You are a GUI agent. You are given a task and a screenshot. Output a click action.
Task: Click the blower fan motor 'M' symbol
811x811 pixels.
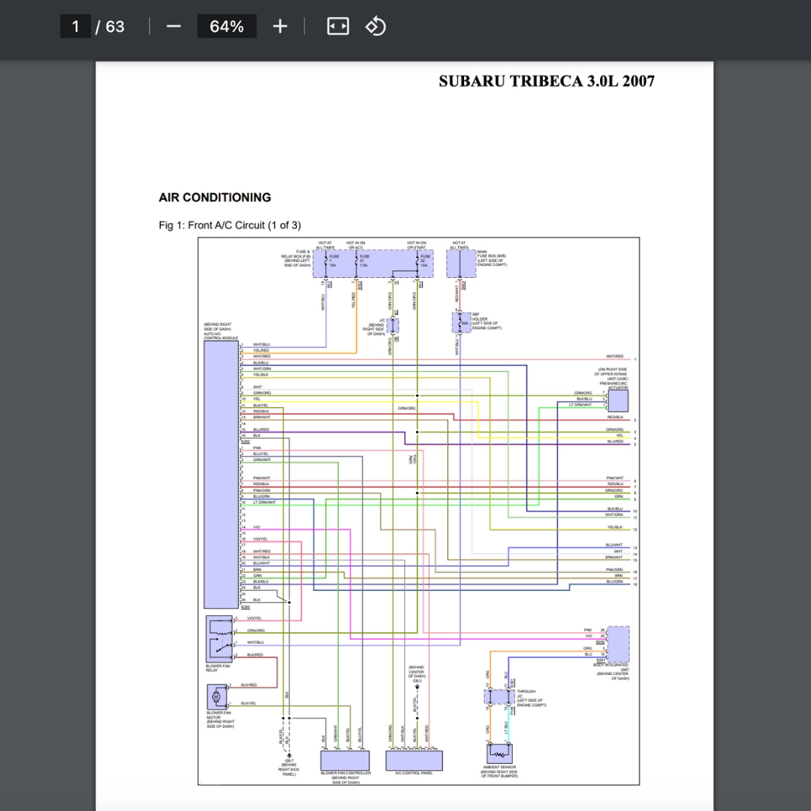(x=216, y=697)
